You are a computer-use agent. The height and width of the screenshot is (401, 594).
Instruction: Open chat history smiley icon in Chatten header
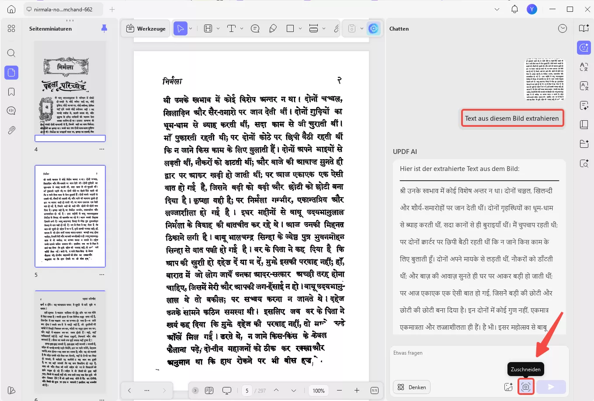(x=563, y=28)
